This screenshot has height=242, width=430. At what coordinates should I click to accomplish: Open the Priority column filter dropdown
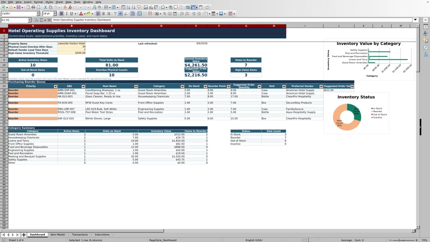(x=55, y=86)
